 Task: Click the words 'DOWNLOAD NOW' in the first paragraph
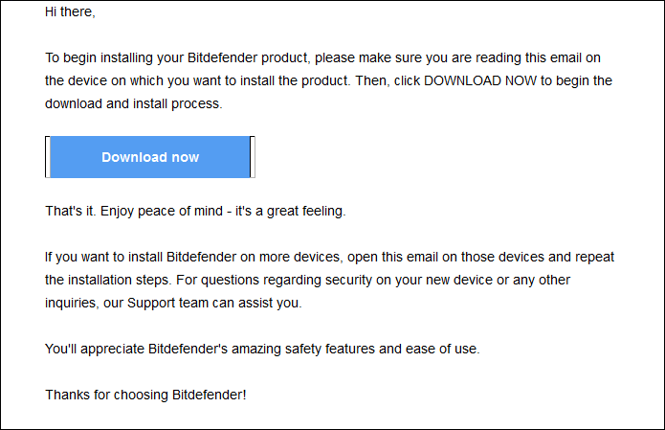480,80
